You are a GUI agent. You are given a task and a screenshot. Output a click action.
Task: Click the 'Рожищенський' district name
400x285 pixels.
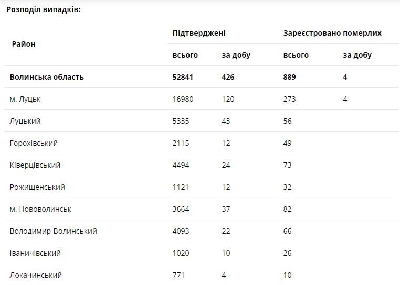pyautogui.click(x=37, y=187)
